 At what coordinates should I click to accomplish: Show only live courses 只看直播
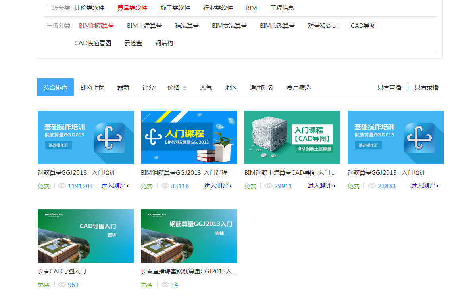click(x=389, y=88)
